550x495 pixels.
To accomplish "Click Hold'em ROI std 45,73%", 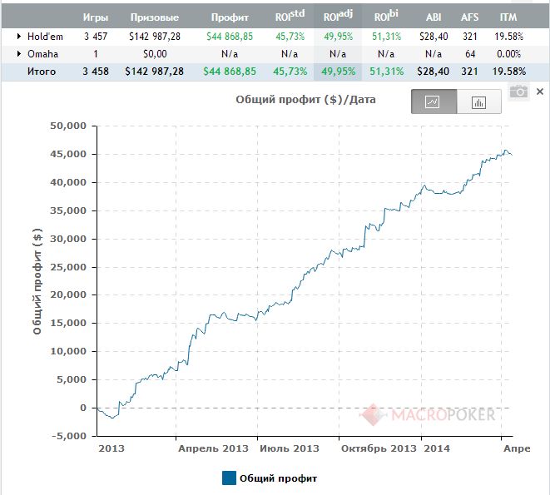I will [x=290, y=37].
